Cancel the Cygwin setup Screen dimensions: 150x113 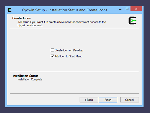point(130,100)
